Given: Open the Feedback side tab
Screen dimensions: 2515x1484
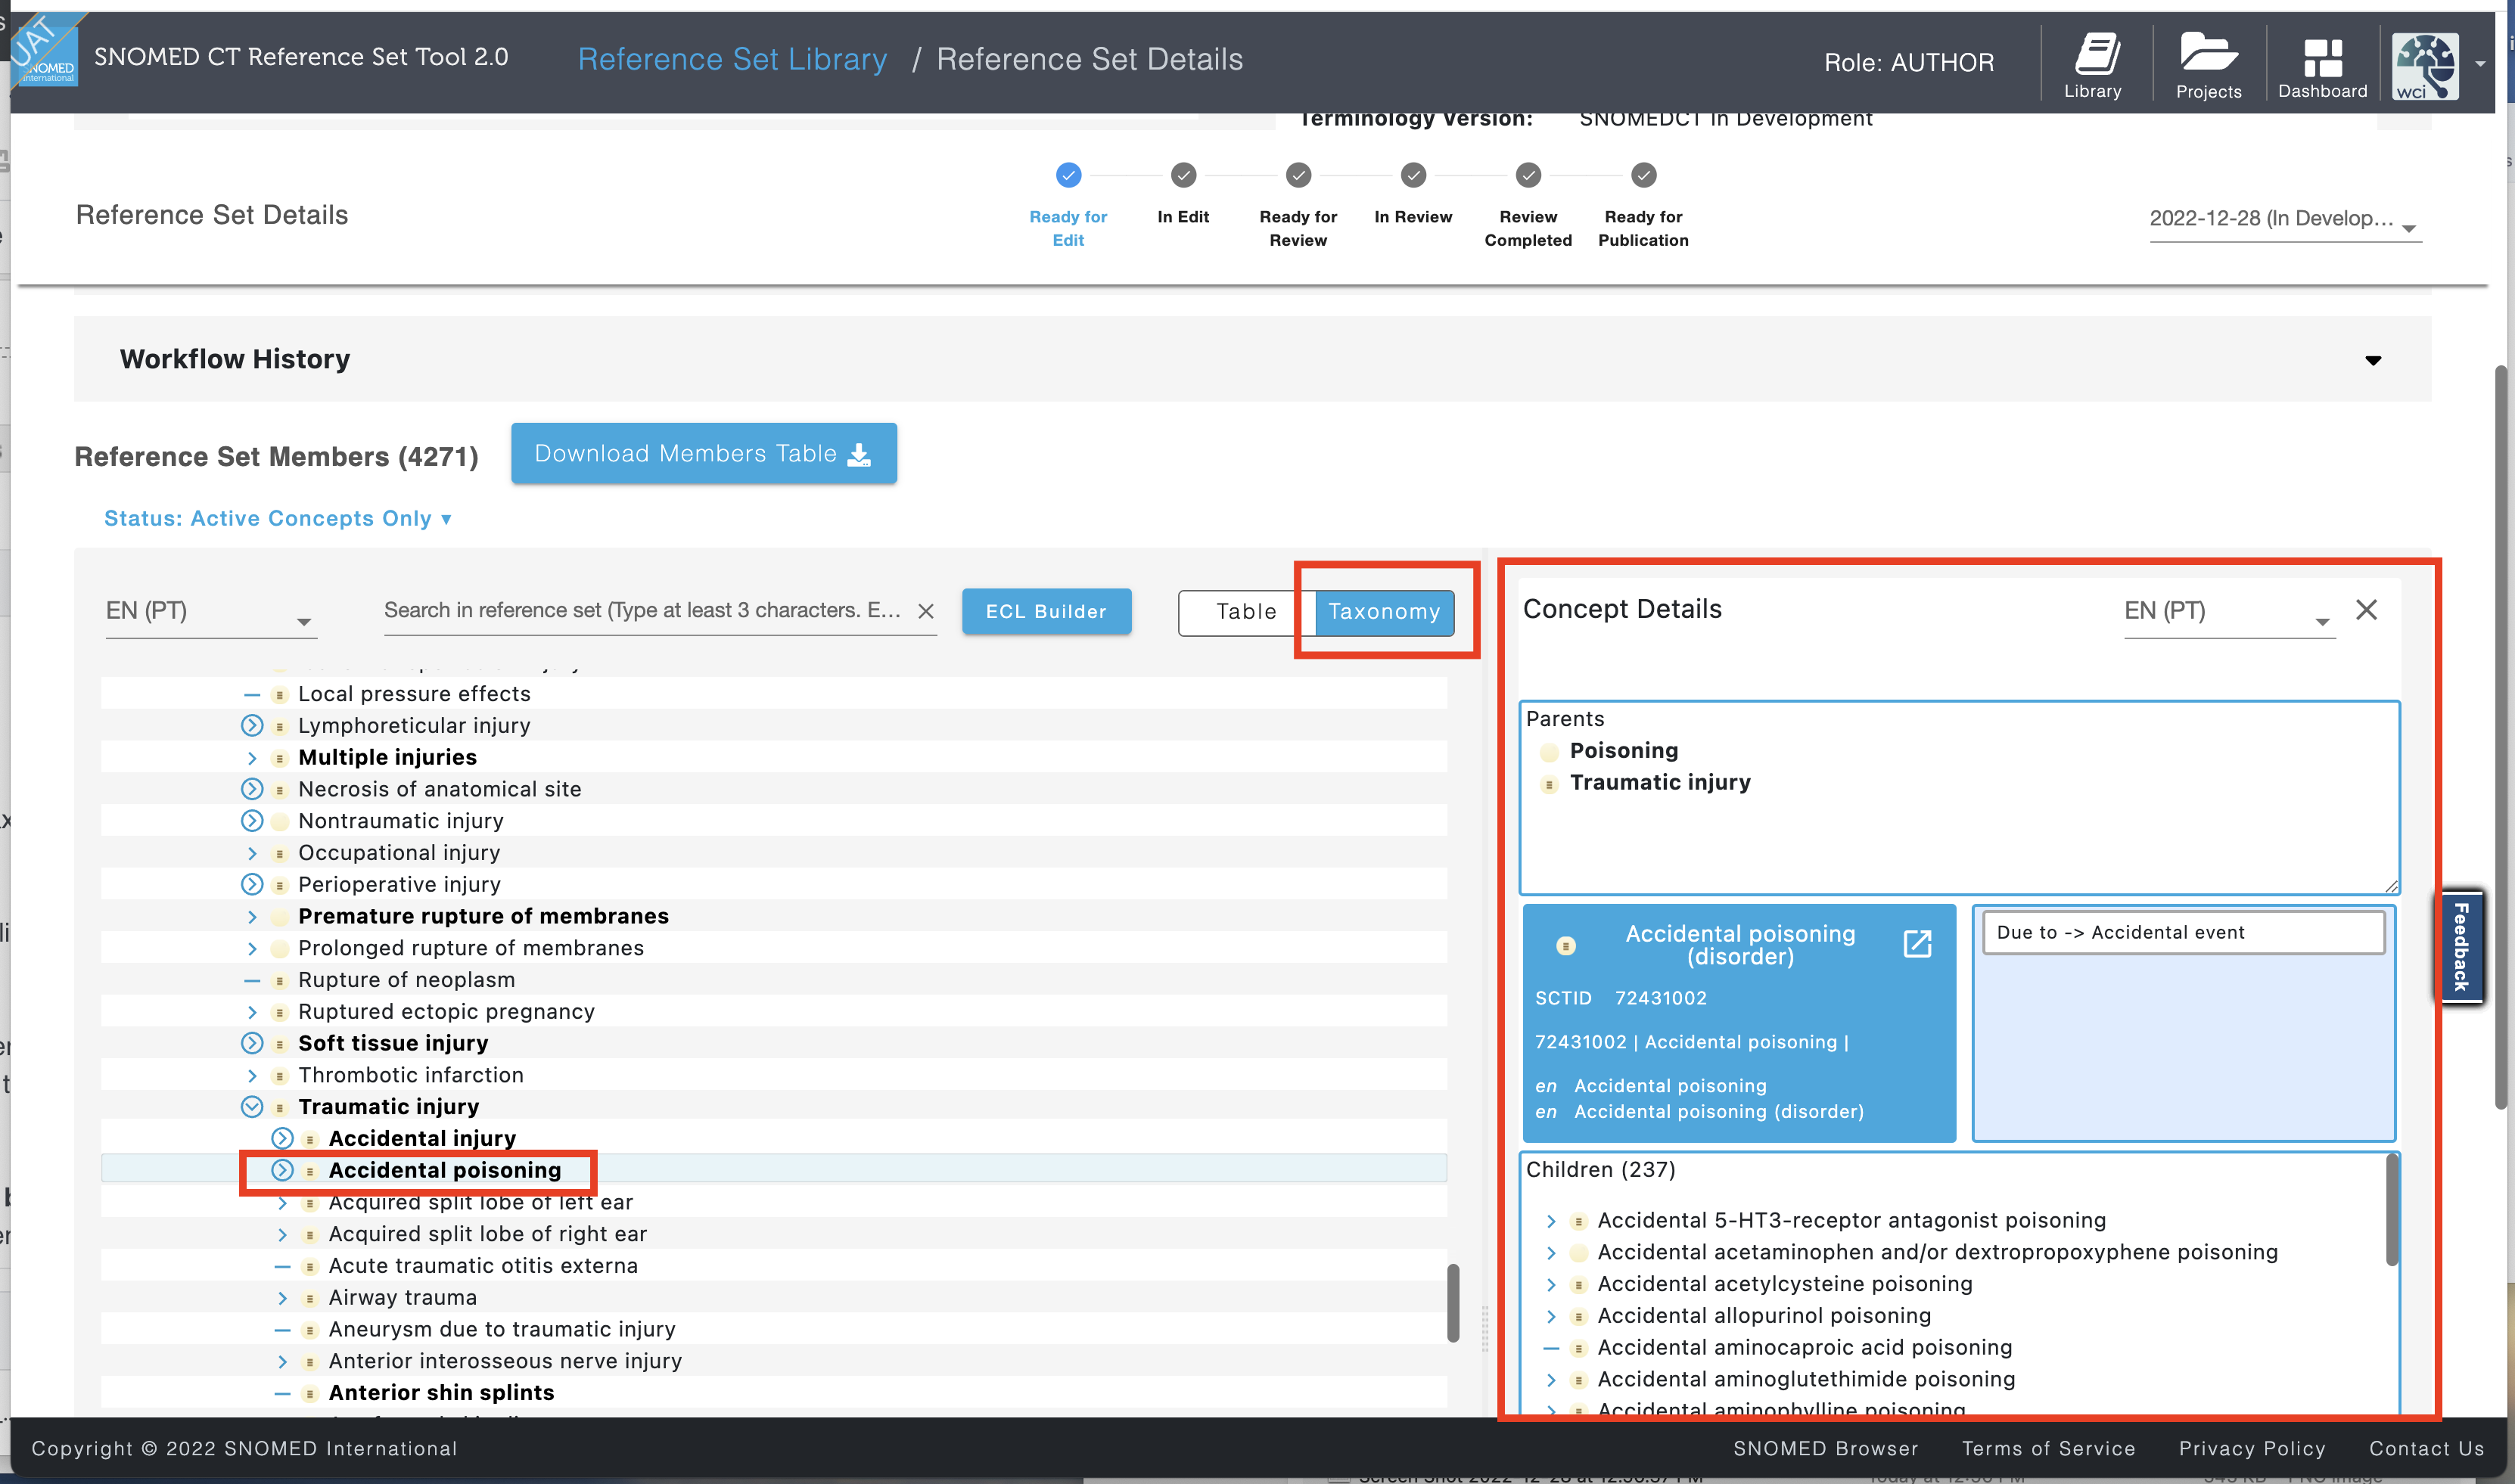Looking at the screenshot, I should [x=2461, y=947].
